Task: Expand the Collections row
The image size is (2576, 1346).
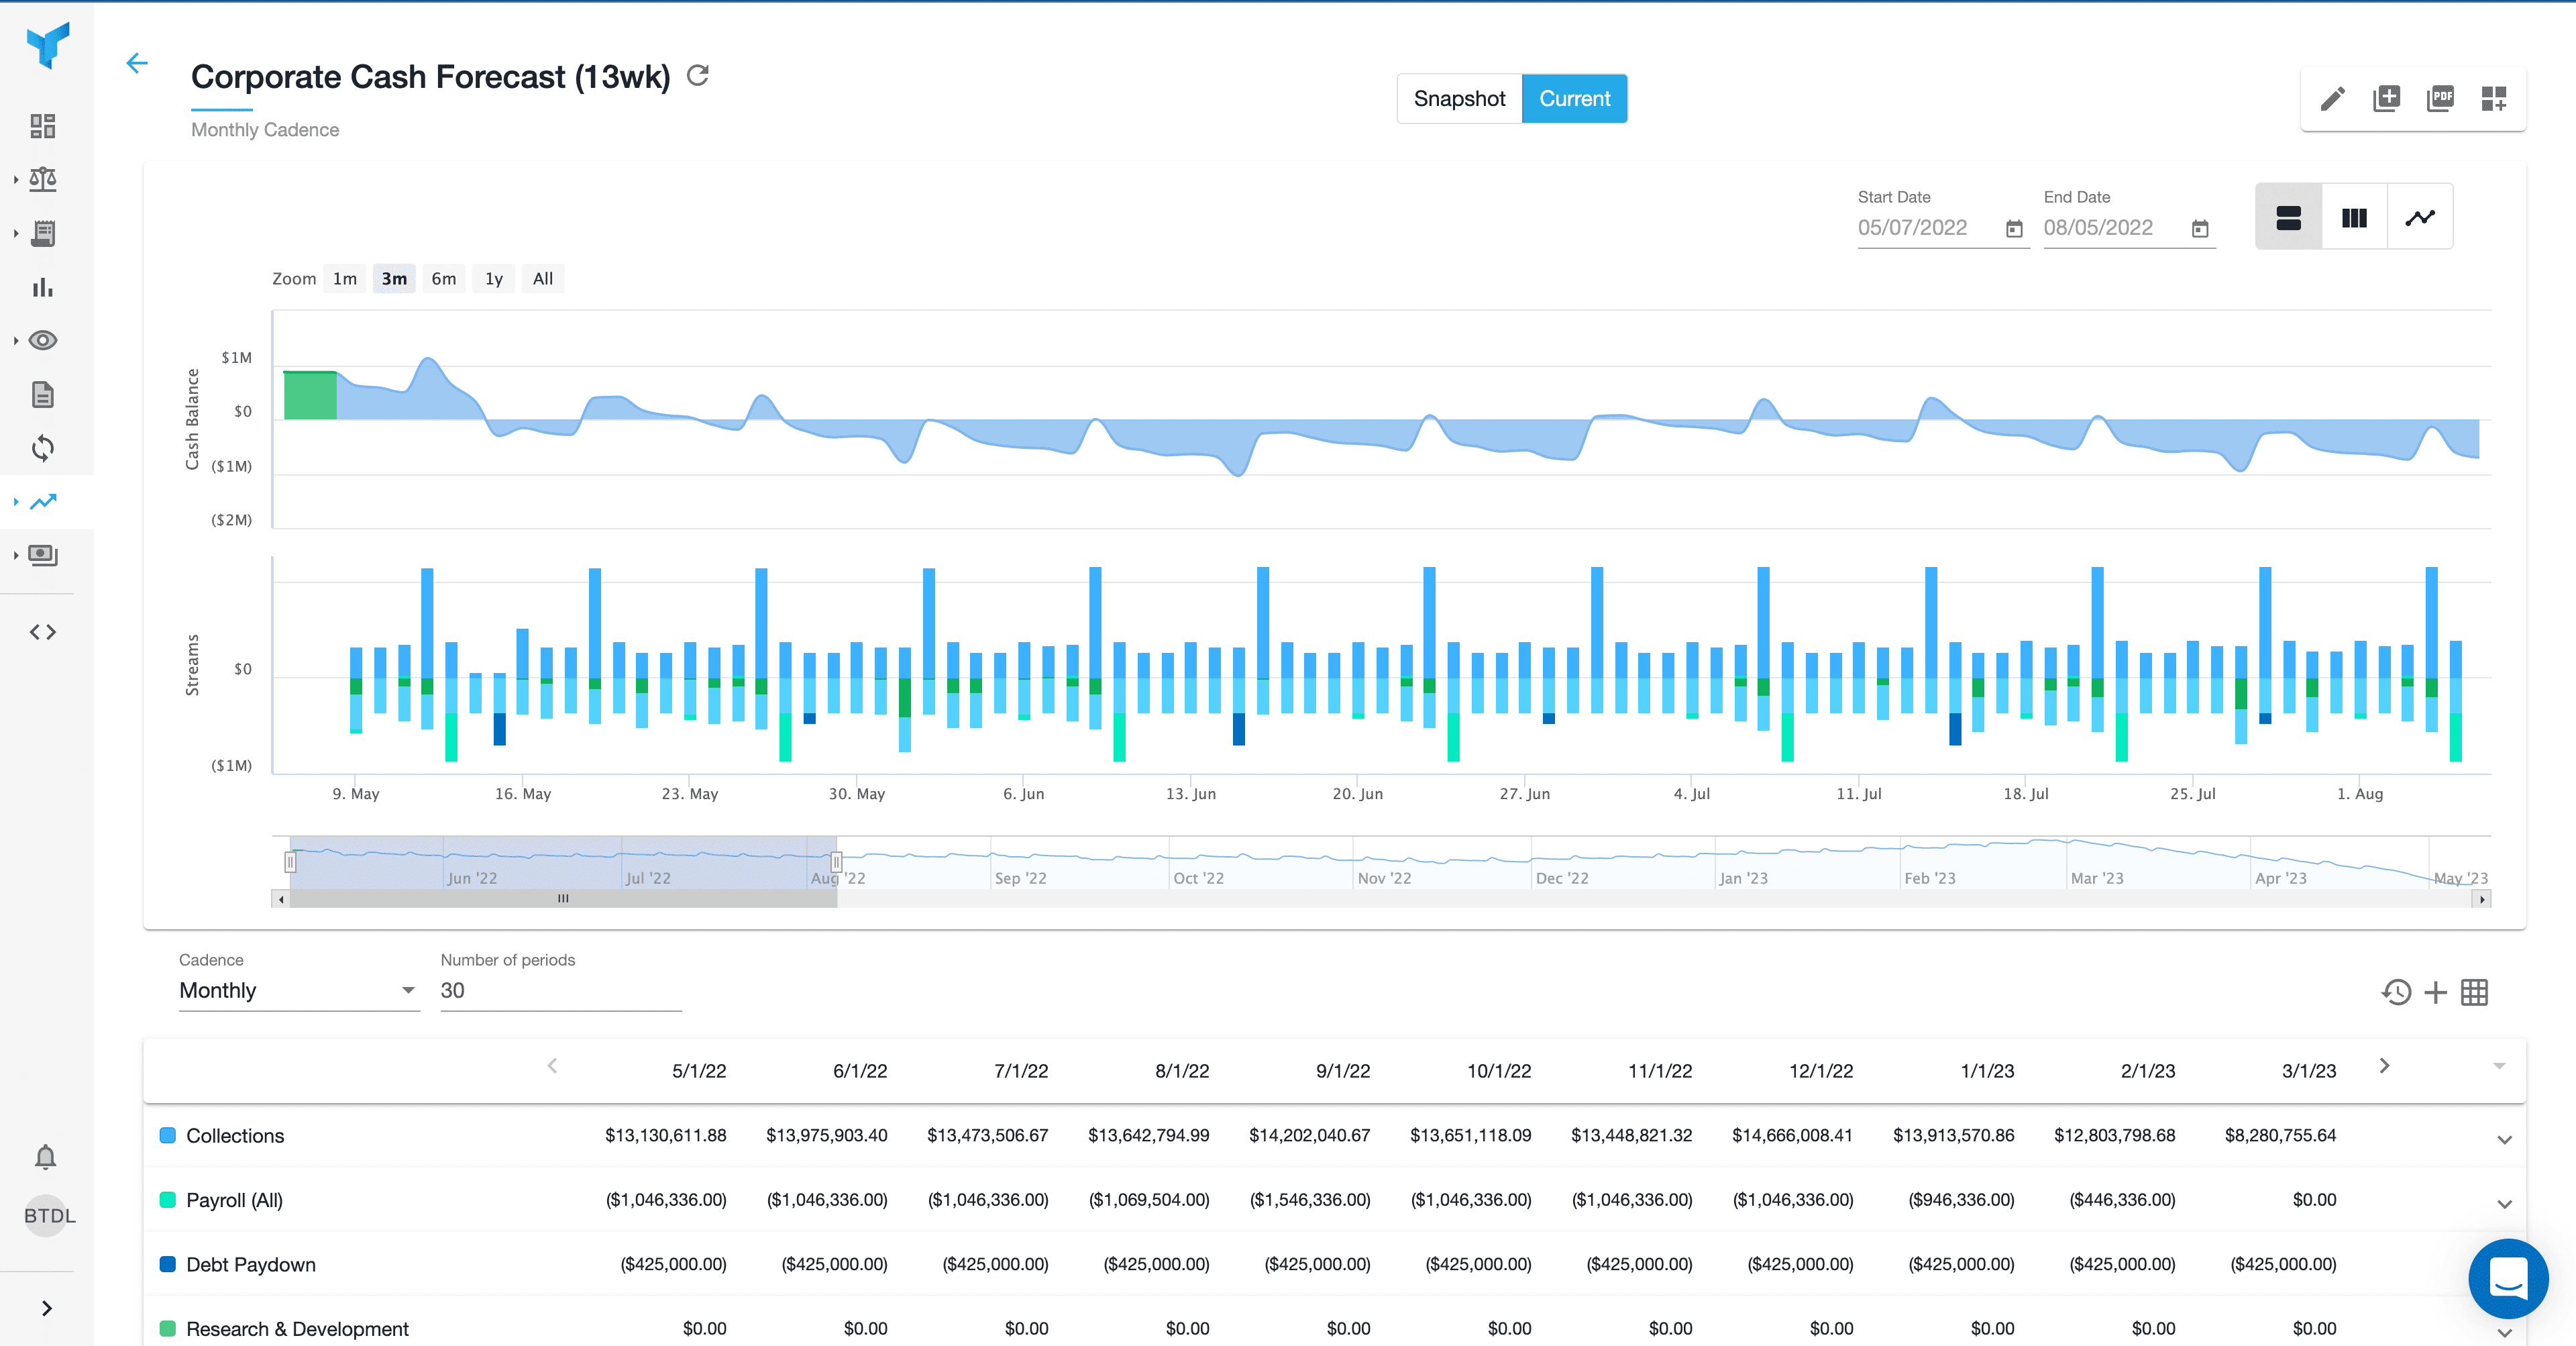Action: (2504, 1139)
